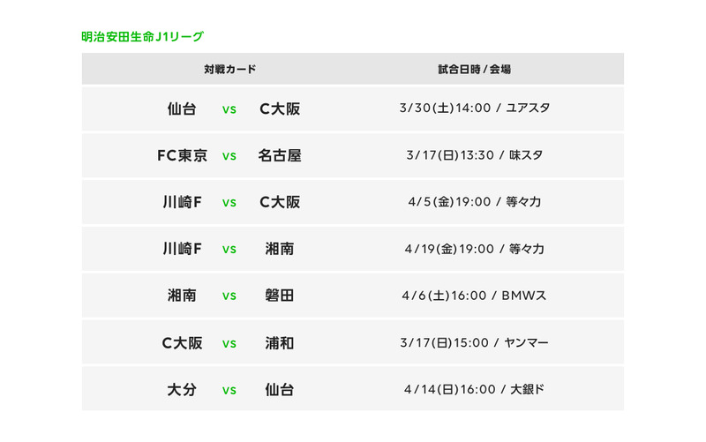Click the 3/17(日)15:00 ヤンマー match time
This screenshot has height=442, width=706.
tap(475, 342)
